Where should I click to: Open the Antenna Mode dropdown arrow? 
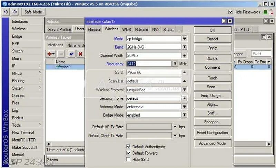click(184, 107)
